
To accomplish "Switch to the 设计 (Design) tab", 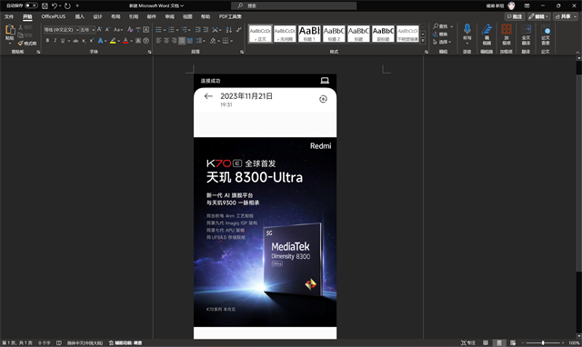I will point(97,16).
